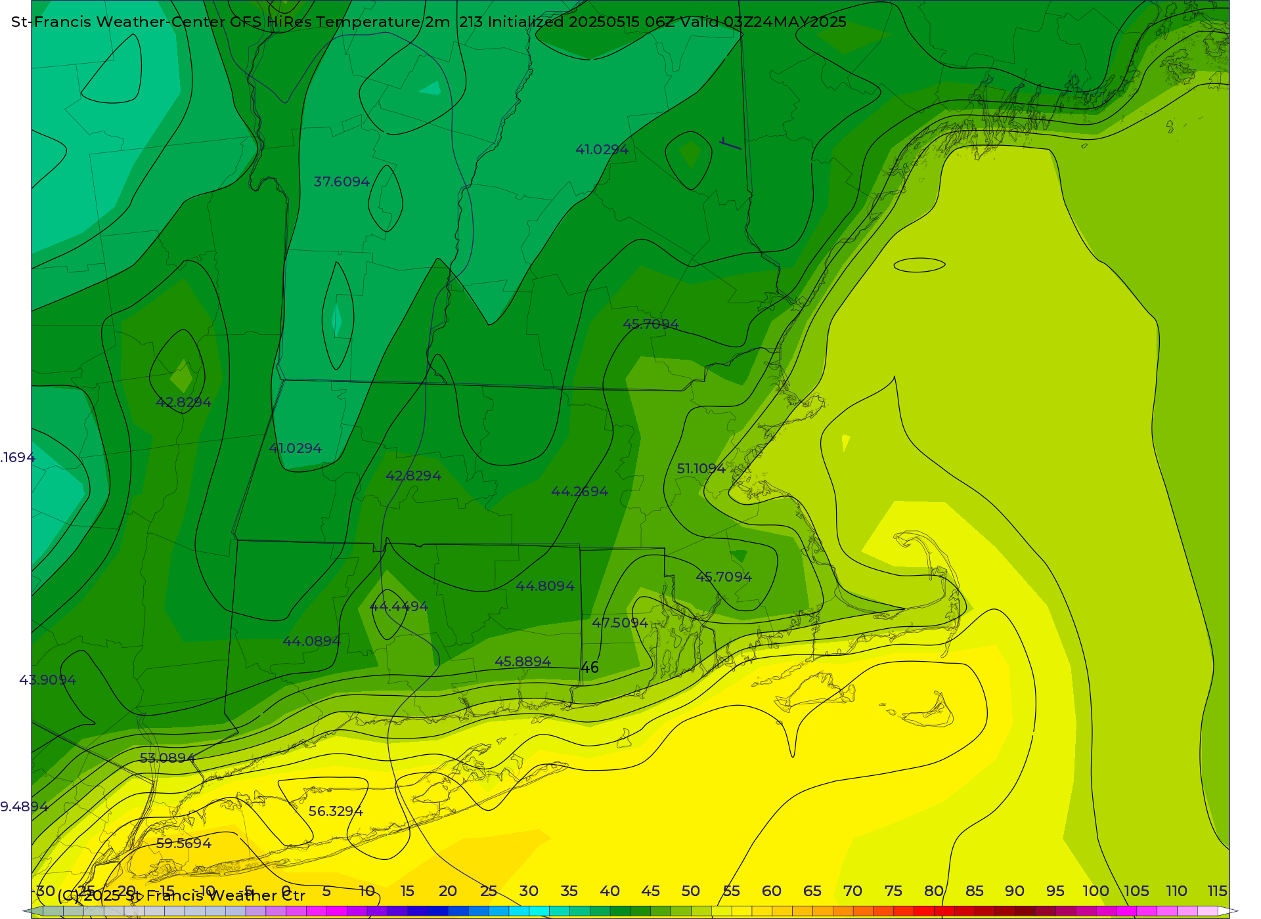Click the color scale tick label '55'
1261x919 pixels.
(x=731, y=891)
